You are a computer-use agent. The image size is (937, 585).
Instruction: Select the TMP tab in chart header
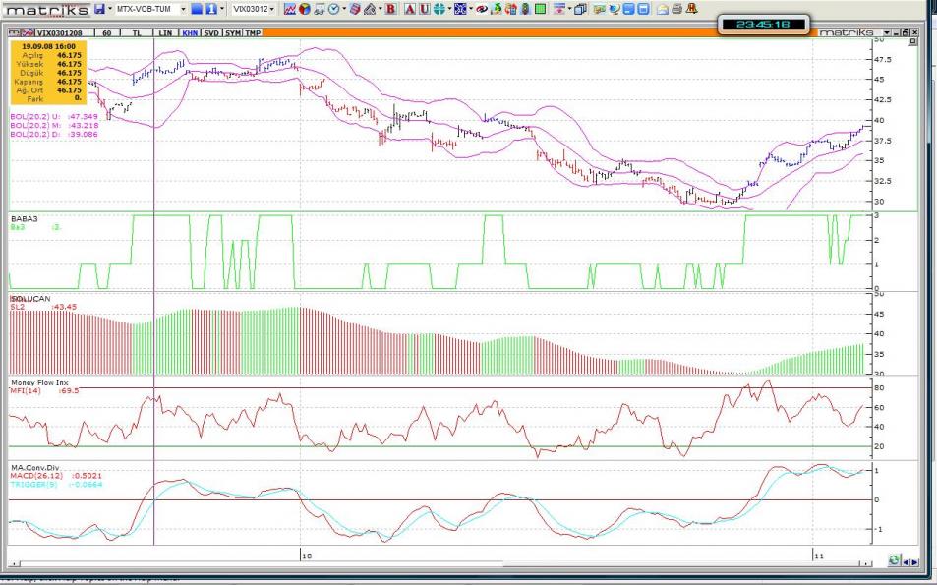click(x=253, y=32)
